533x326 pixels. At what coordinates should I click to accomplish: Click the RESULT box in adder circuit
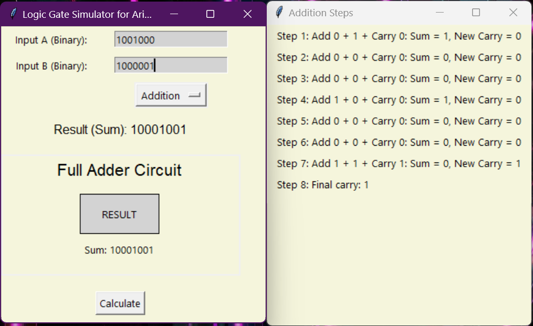pos(119,214)
